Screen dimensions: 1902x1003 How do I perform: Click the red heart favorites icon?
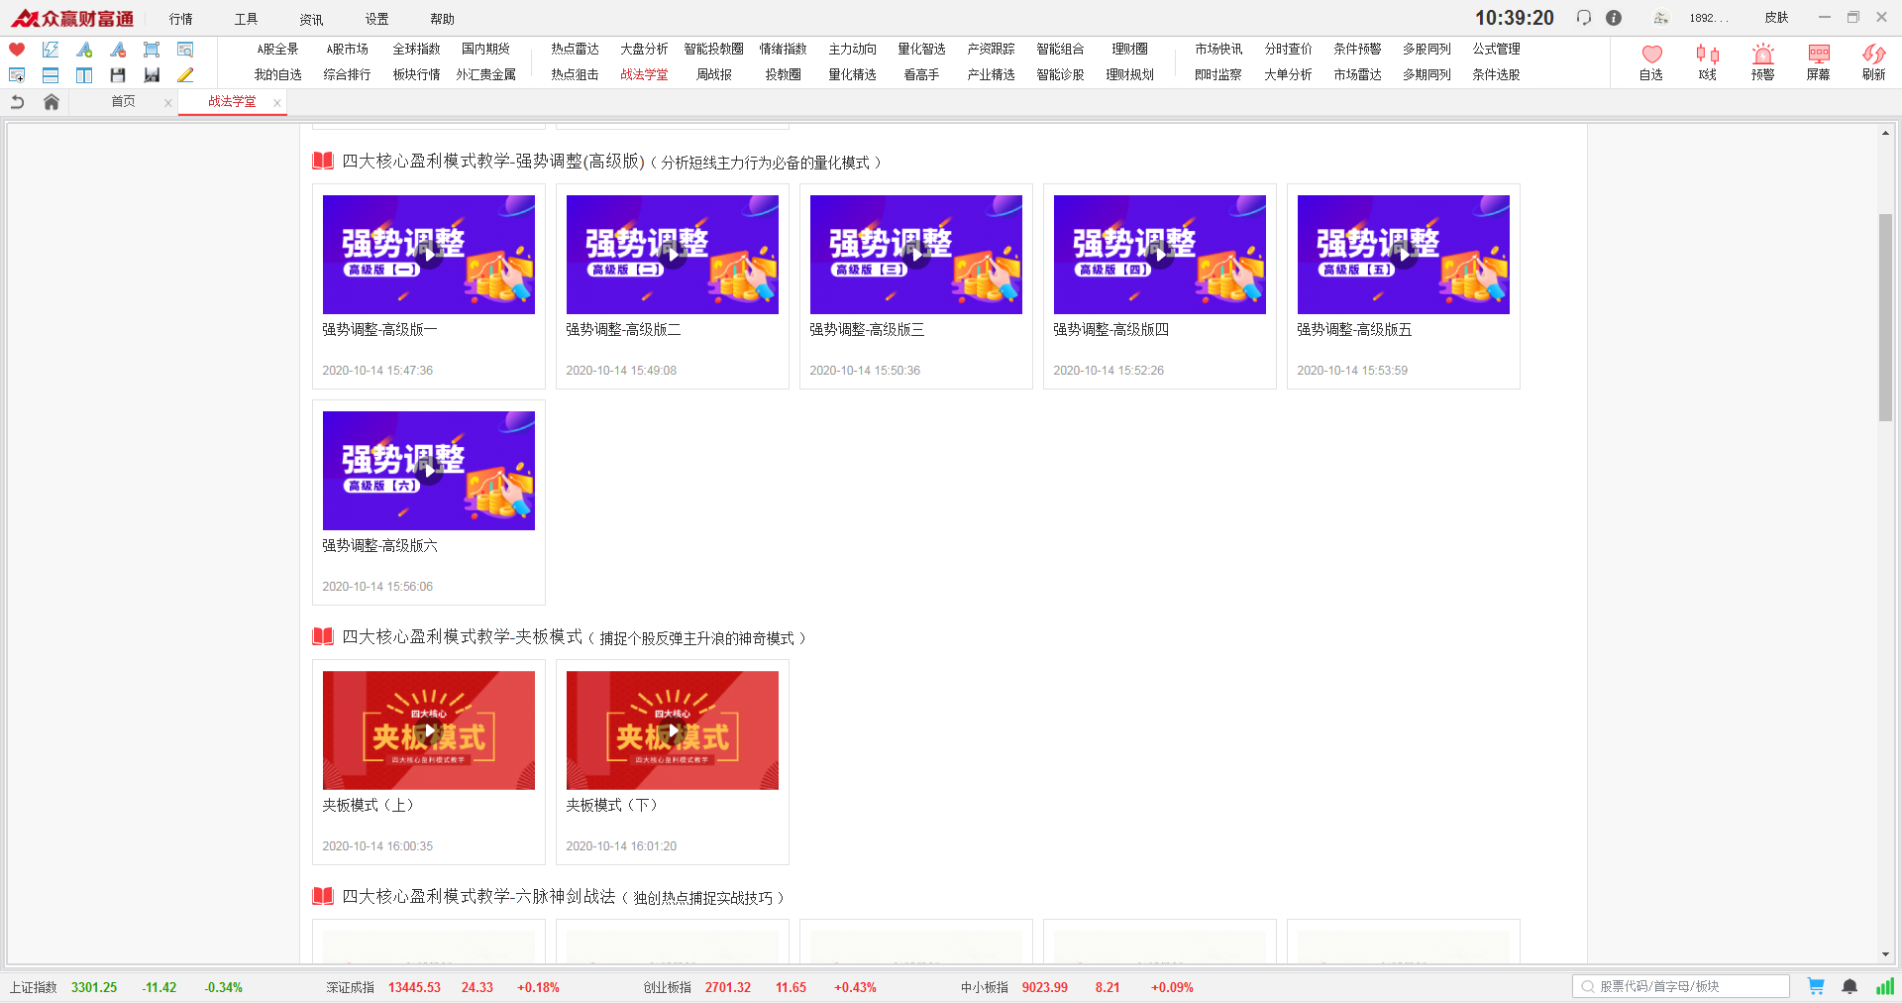(x=17, y=50)
